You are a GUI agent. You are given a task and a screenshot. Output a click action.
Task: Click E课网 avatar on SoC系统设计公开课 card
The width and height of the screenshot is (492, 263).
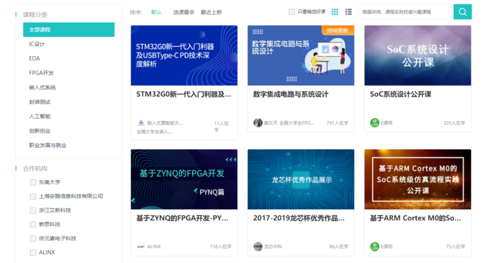374,123
